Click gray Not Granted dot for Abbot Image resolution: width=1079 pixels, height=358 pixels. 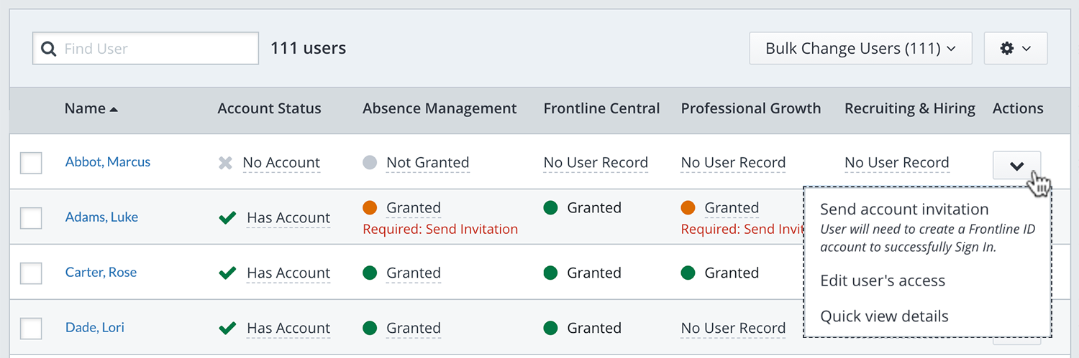(x=370, y=163)
